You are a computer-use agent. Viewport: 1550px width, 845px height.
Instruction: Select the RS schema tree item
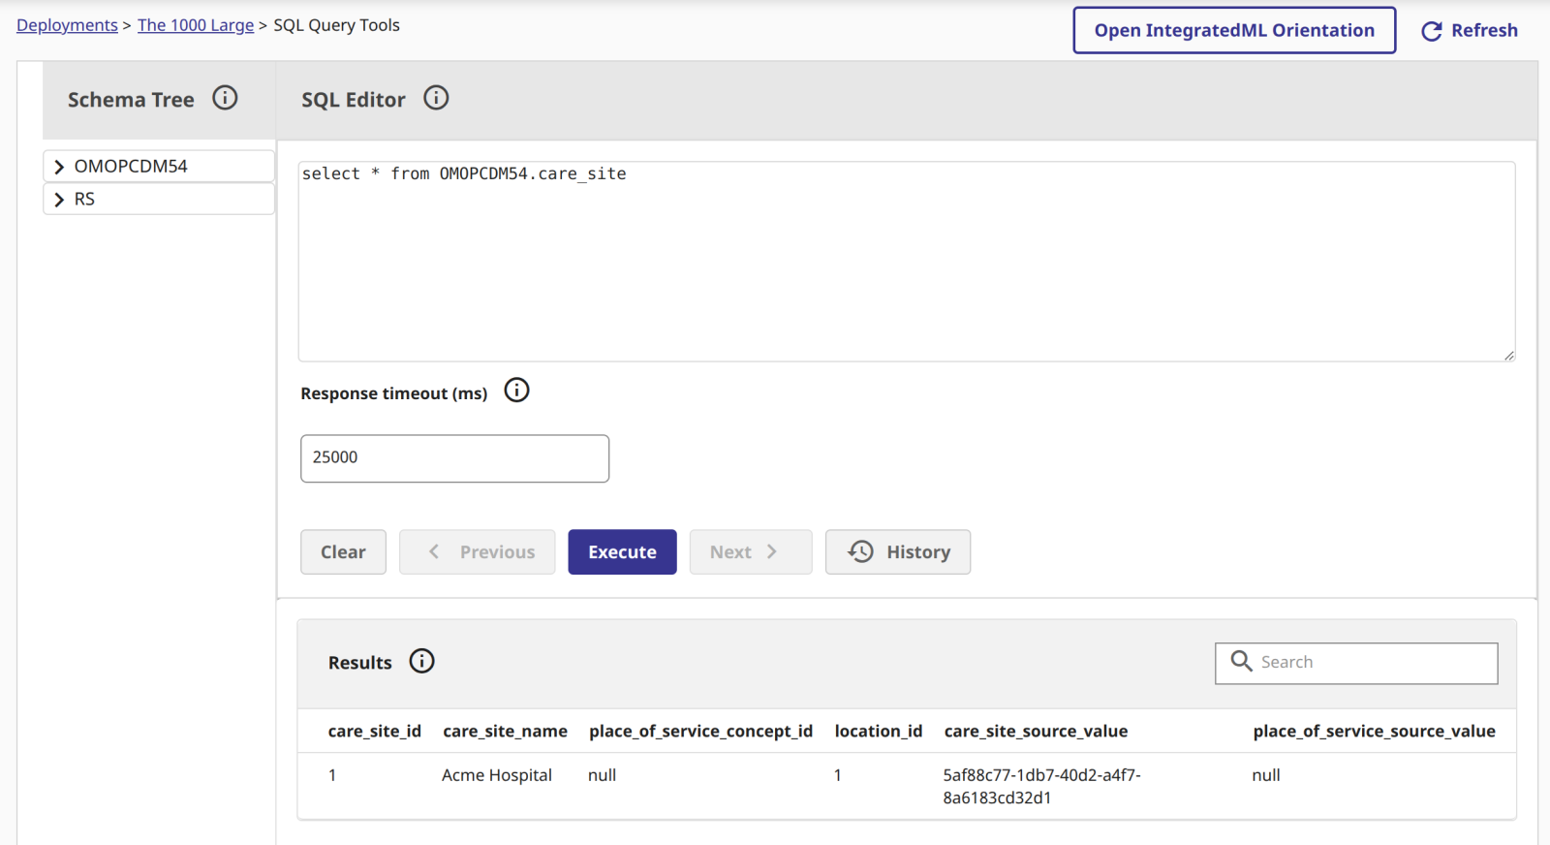pyautogui.click(x=85, y=200)
